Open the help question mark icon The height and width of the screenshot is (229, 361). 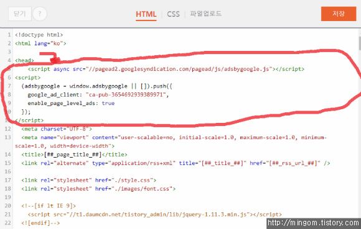(x=40, y=14)
